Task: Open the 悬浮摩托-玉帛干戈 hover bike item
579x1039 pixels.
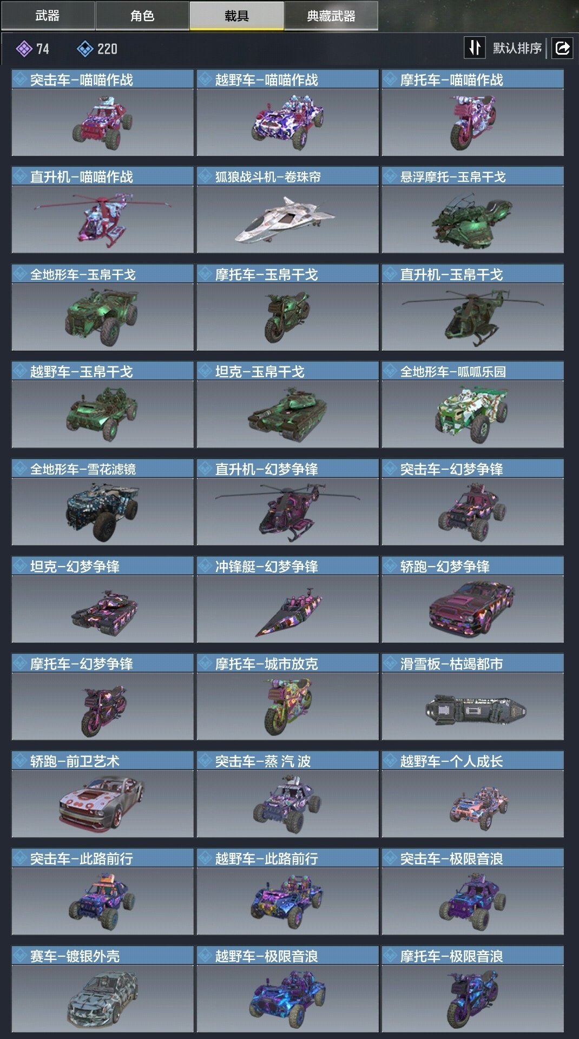Action: [472, 210]
